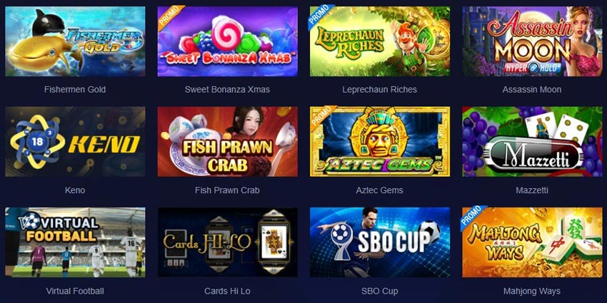Click the Mahjong Ways caption link
607x303 pixels.
(x=532, y=291)
